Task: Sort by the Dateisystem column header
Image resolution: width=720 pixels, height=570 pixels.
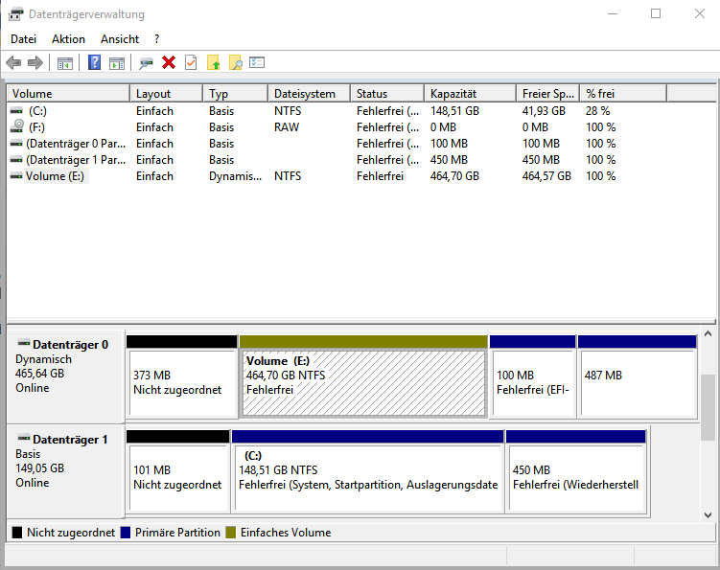Action: click(310, 94)
